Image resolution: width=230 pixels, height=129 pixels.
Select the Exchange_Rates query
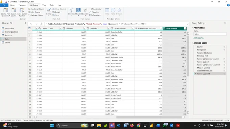click(11, 32)
